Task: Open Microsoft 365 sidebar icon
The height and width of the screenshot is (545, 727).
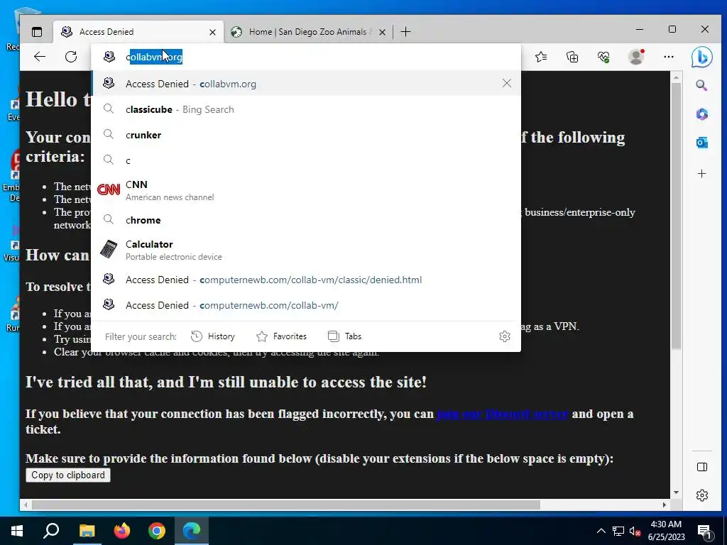Action: point(702,114)
